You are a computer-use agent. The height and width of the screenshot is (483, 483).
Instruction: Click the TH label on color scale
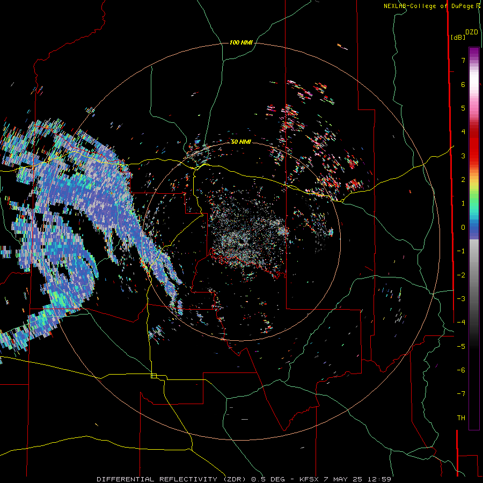(x=461, y=418)
